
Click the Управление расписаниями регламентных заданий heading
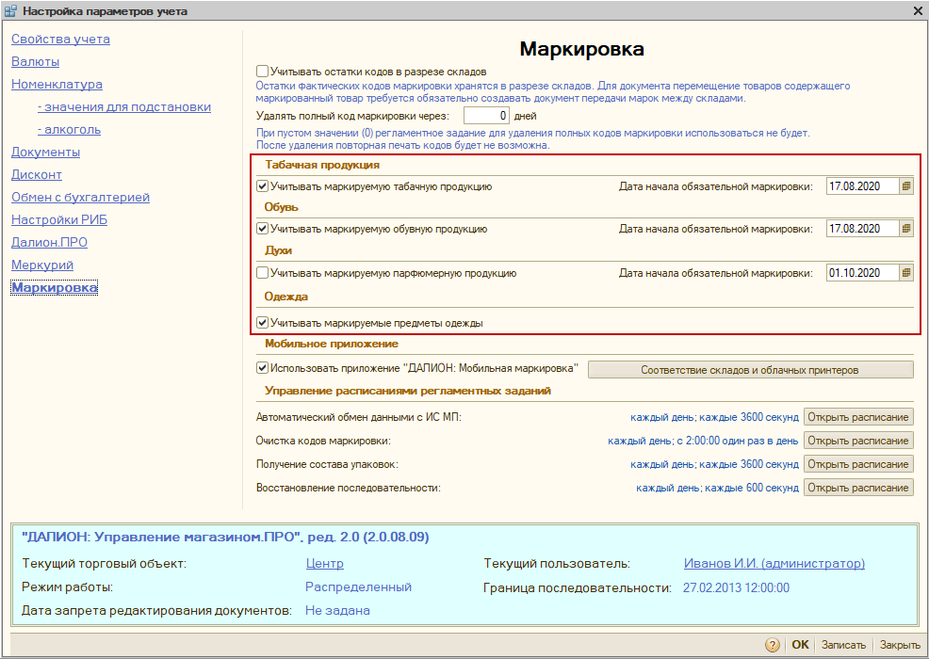pyautogui.click(x=408, y=391)
